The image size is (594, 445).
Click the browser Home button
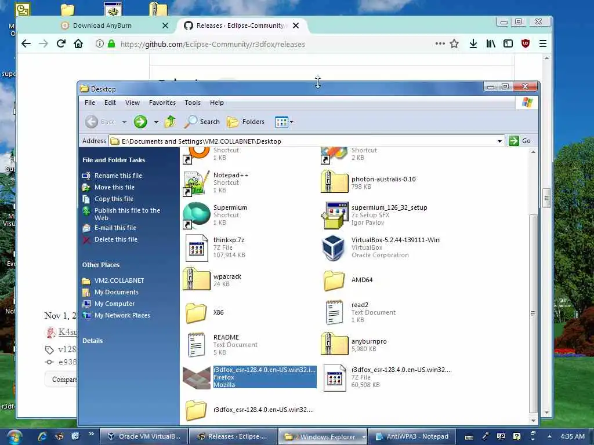pos(78,44)
